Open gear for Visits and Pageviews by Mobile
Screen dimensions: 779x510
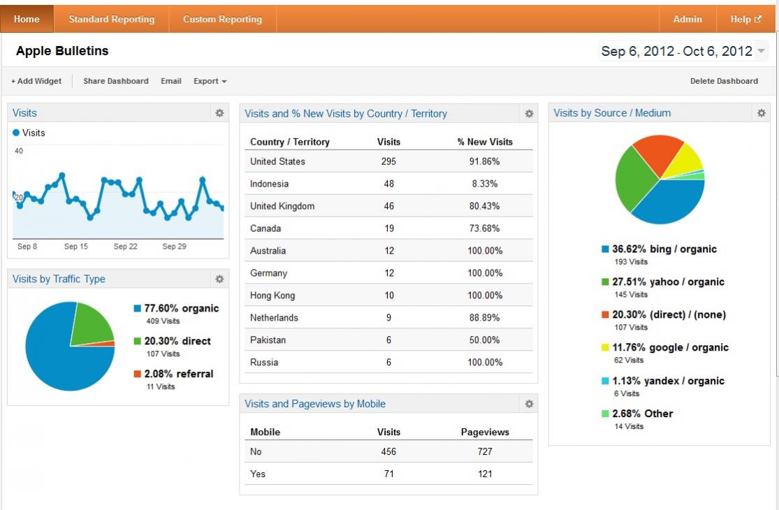click(x=529, y=405)
